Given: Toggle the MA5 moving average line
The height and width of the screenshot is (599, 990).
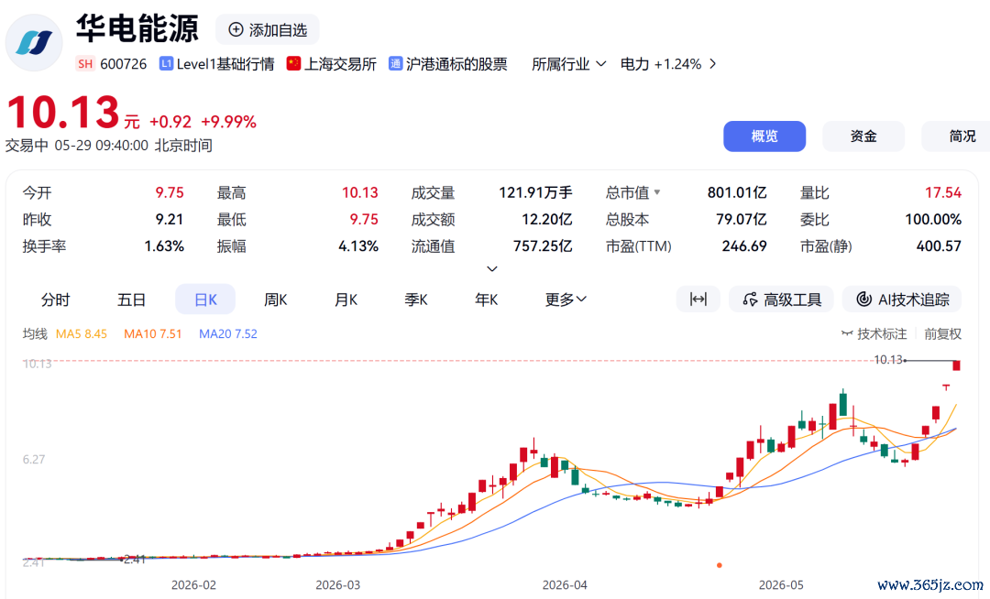Looking at the screenshot, I should [82, 333].
